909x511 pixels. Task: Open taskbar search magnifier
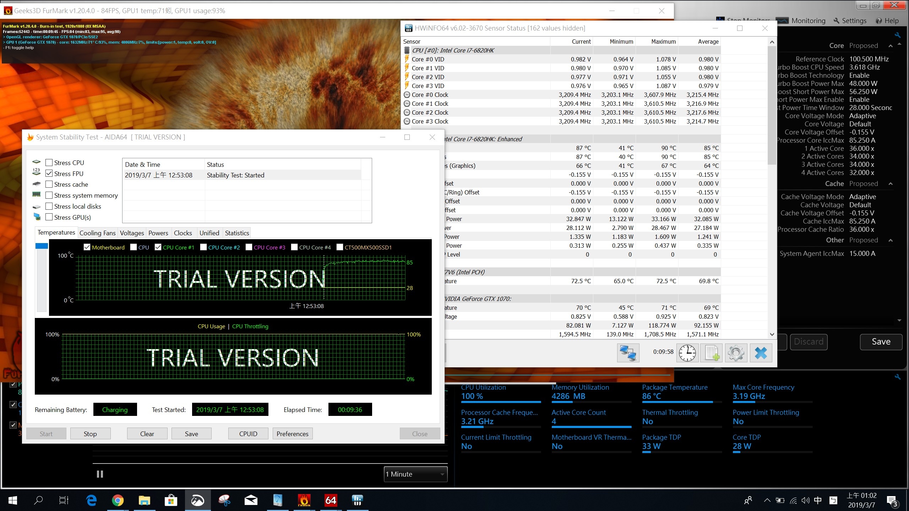[38, 500]
